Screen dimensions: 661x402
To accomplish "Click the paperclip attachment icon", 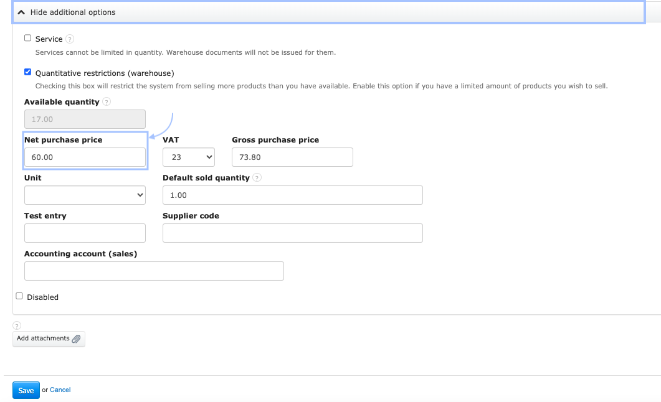I will pos(76,339).
